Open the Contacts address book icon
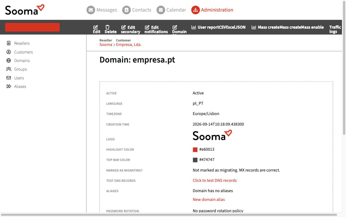Screen dimensions: 346x218 [127, 10]
